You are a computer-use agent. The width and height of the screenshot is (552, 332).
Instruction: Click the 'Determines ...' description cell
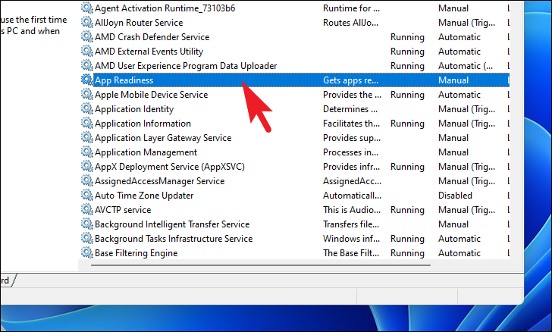(350, 109)
